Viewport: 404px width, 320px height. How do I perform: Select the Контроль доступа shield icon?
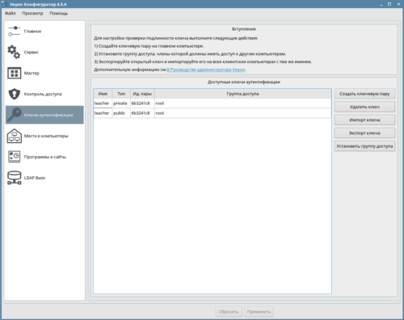[x=14, y=94]
